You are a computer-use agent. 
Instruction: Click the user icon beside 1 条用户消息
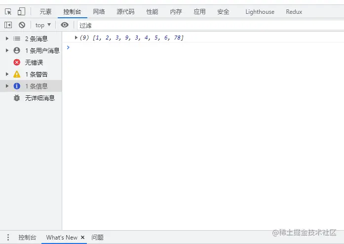[x=17, y=50]
